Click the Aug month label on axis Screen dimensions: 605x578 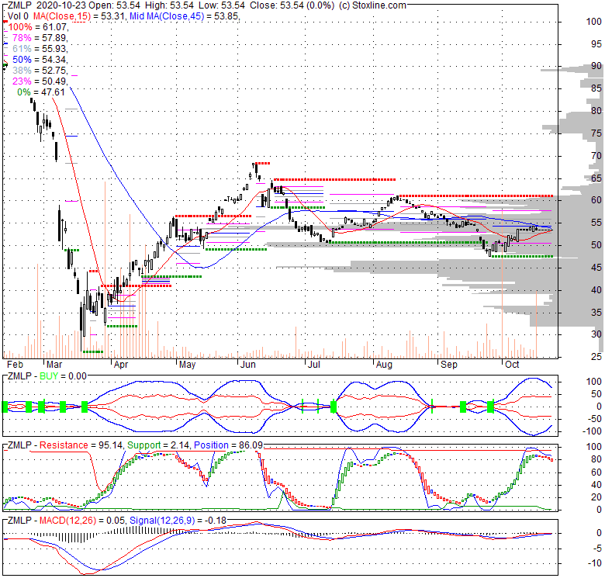pos(384,364)
